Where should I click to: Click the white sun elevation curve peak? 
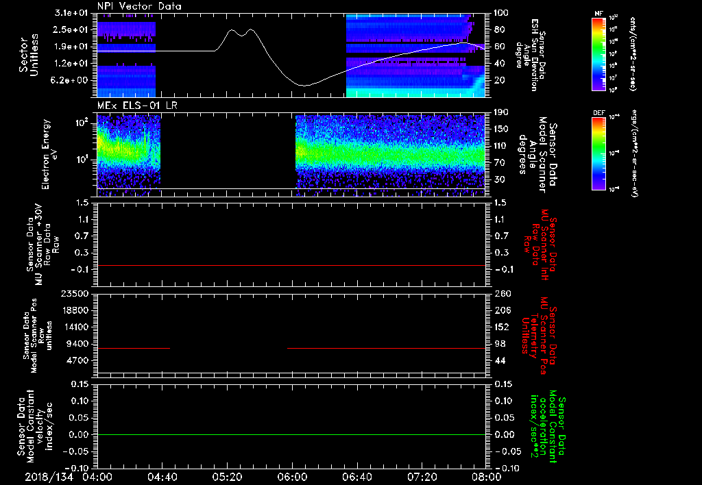point(251,30)
